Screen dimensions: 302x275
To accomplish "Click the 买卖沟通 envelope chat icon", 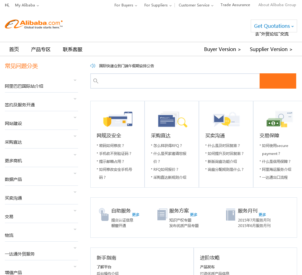I will click(226, 119).
